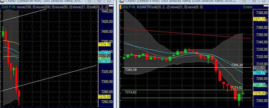
Task: Click the green '5 mins' timeframe label
Action: (247, 7)
